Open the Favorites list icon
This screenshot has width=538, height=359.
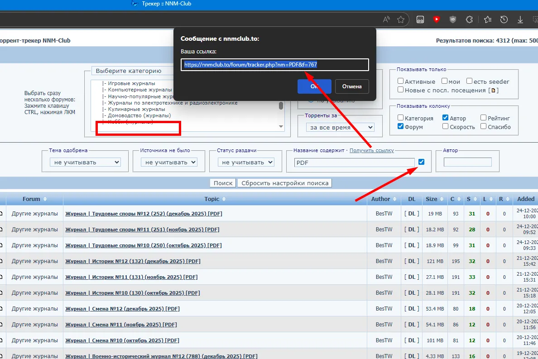tap(487, 19)
